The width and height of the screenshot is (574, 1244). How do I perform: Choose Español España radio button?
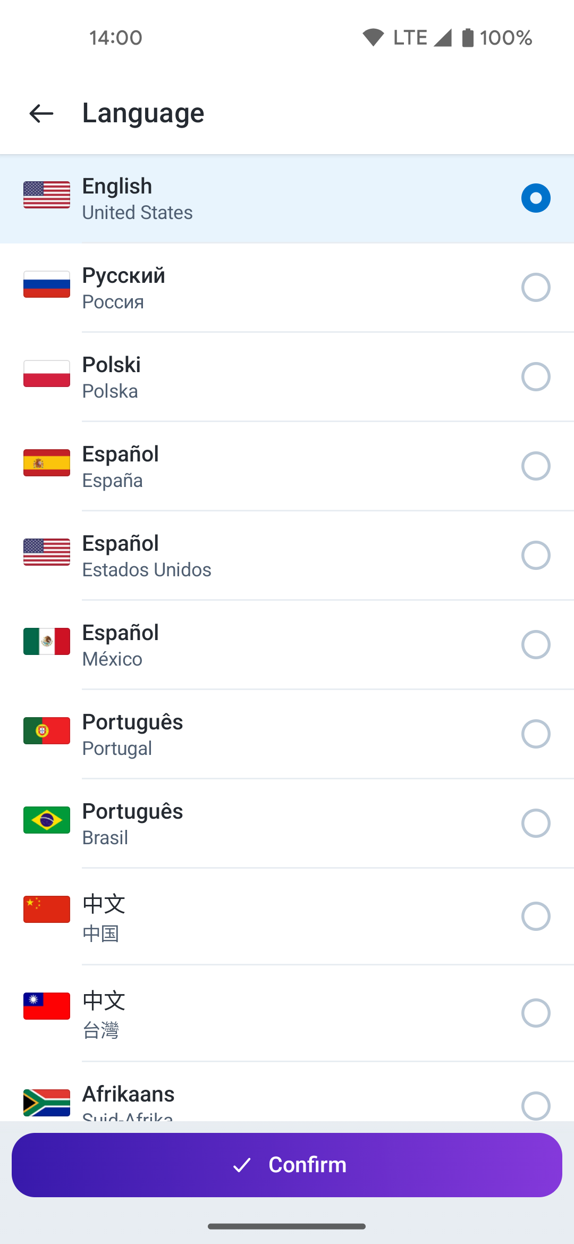coord(536,466)
